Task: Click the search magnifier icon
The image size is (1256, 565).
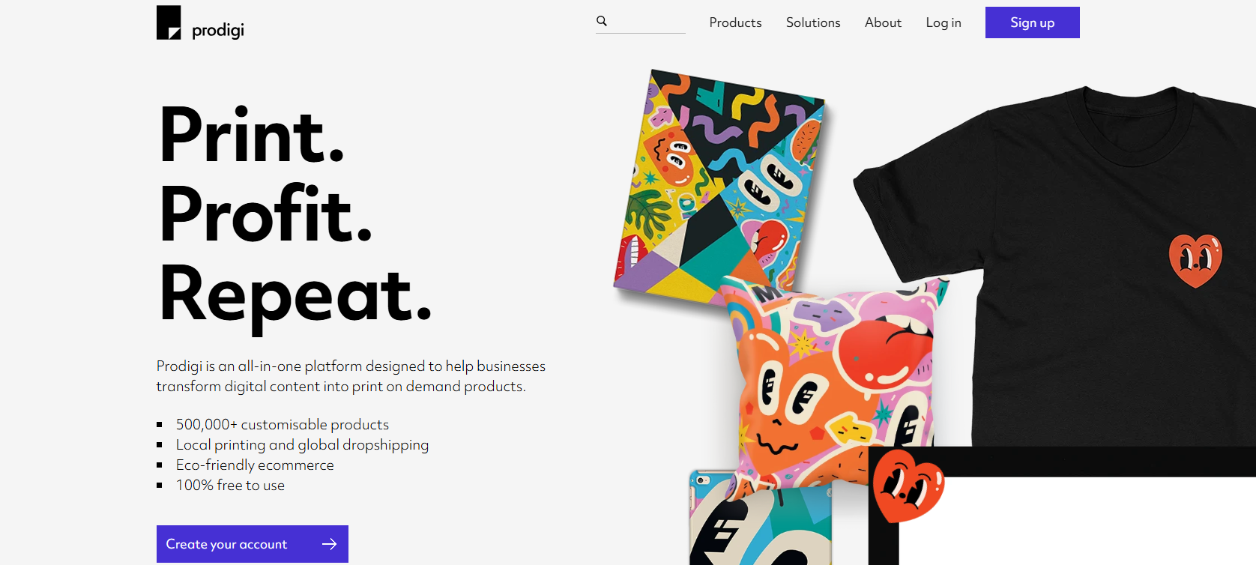Action: (602, 21)
